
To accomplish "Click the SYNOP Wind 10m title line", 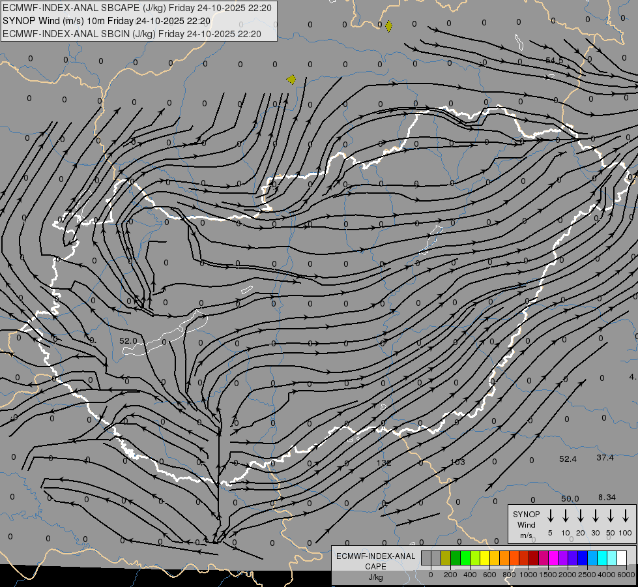I will (x=106, y=21).
